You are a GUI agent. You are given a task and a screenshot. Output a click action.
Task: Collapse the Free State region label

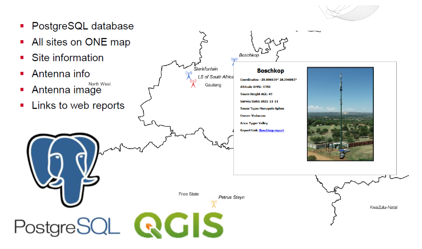(188, 194)
